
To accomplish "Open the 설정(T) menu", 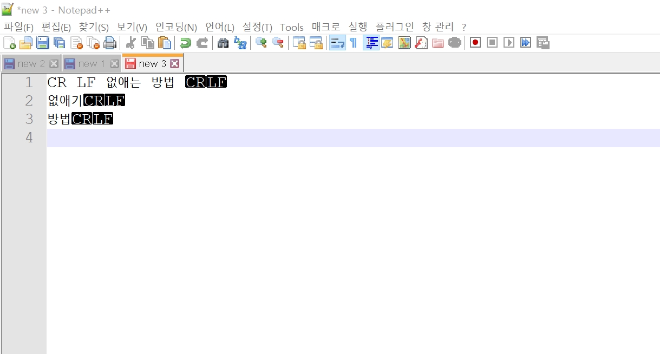I will (x=257, y=27).
